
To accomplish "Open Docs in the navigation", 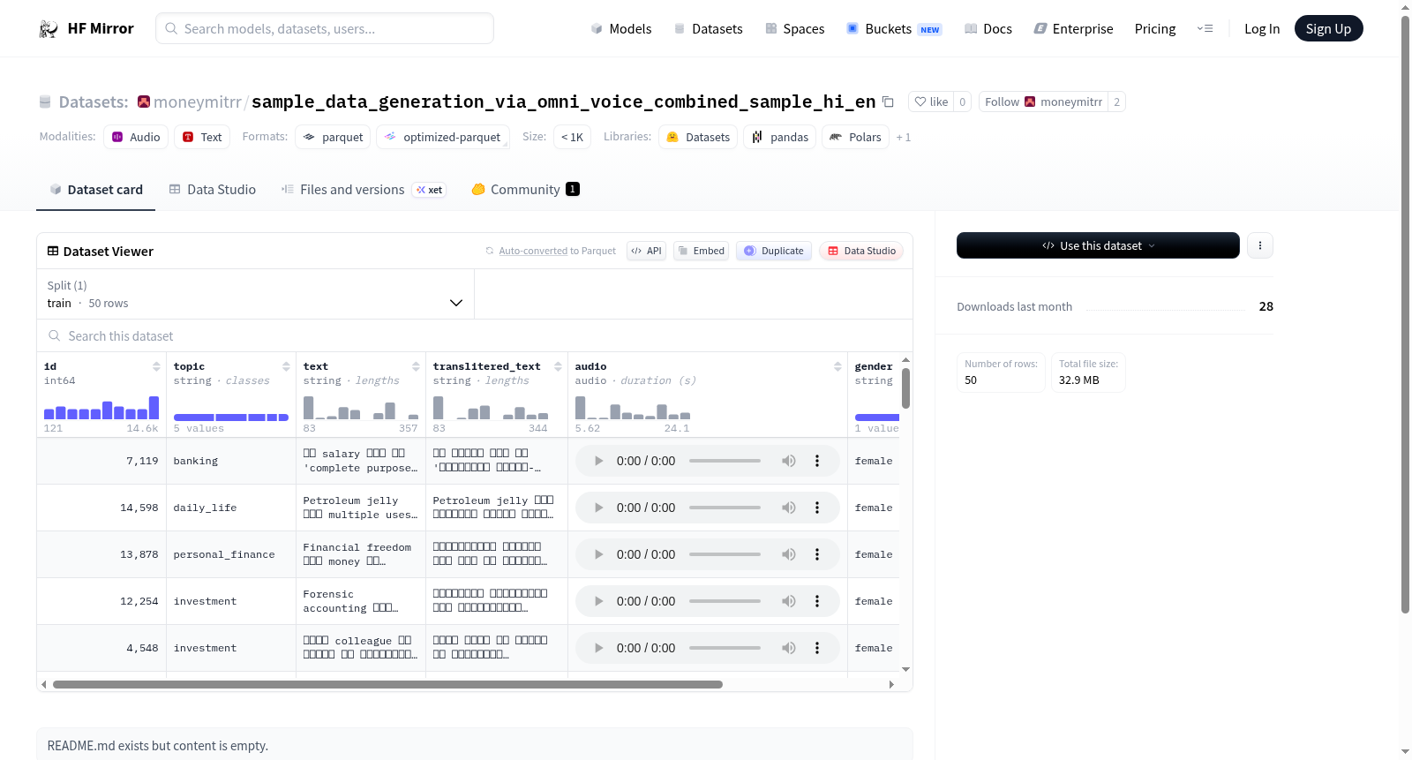I will pyautogui.click(x=988, y=29).
